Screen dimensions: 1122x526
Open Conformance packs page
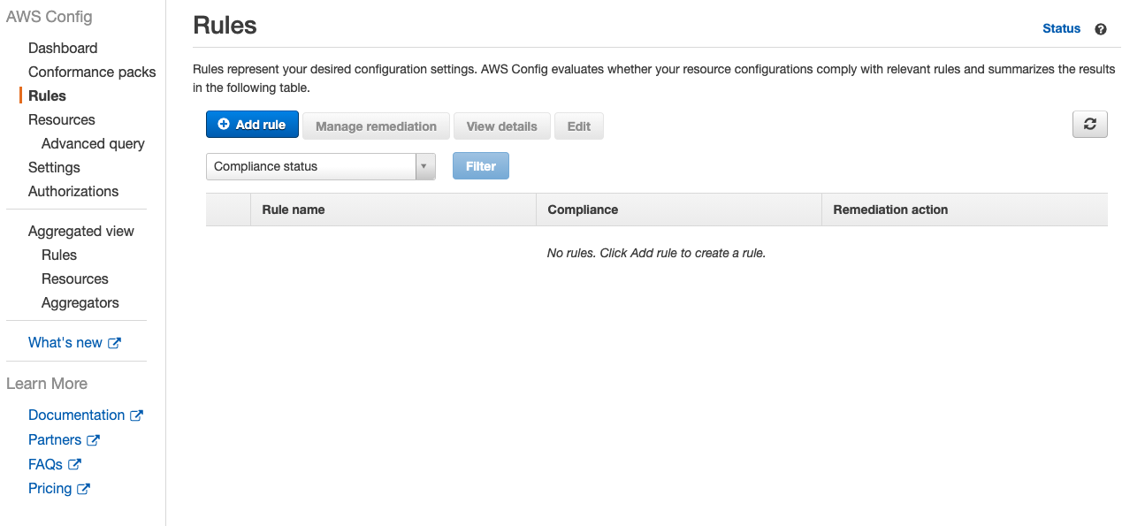92,72
